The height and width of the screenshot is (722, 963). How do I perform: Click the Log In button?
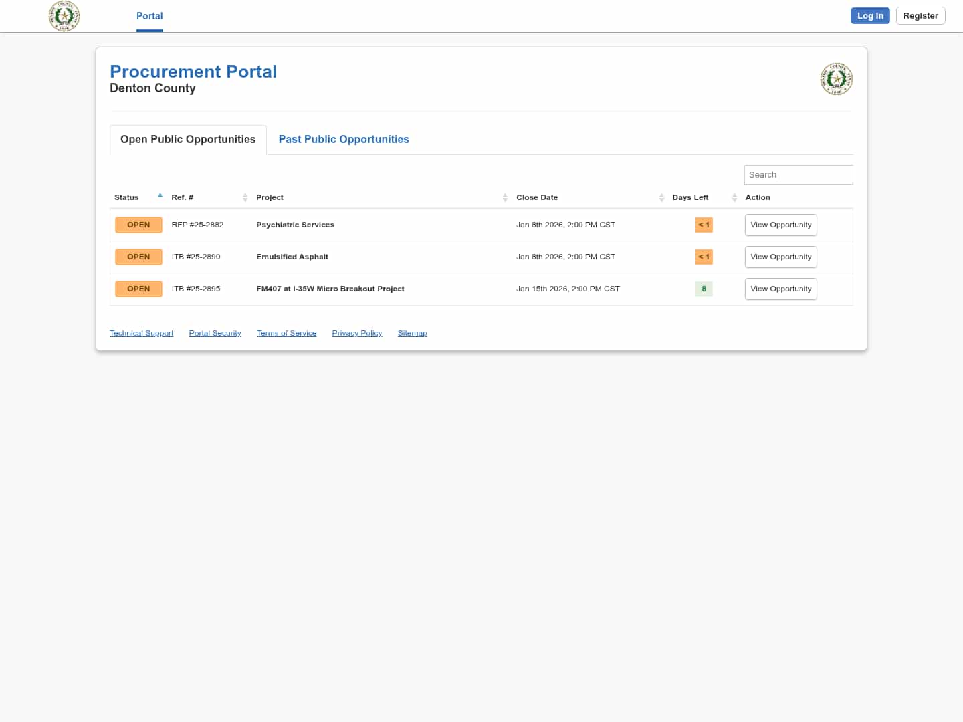coord(870,15)
